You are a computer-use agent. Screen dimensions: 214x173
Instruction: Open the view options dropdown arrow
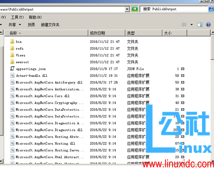192,25
